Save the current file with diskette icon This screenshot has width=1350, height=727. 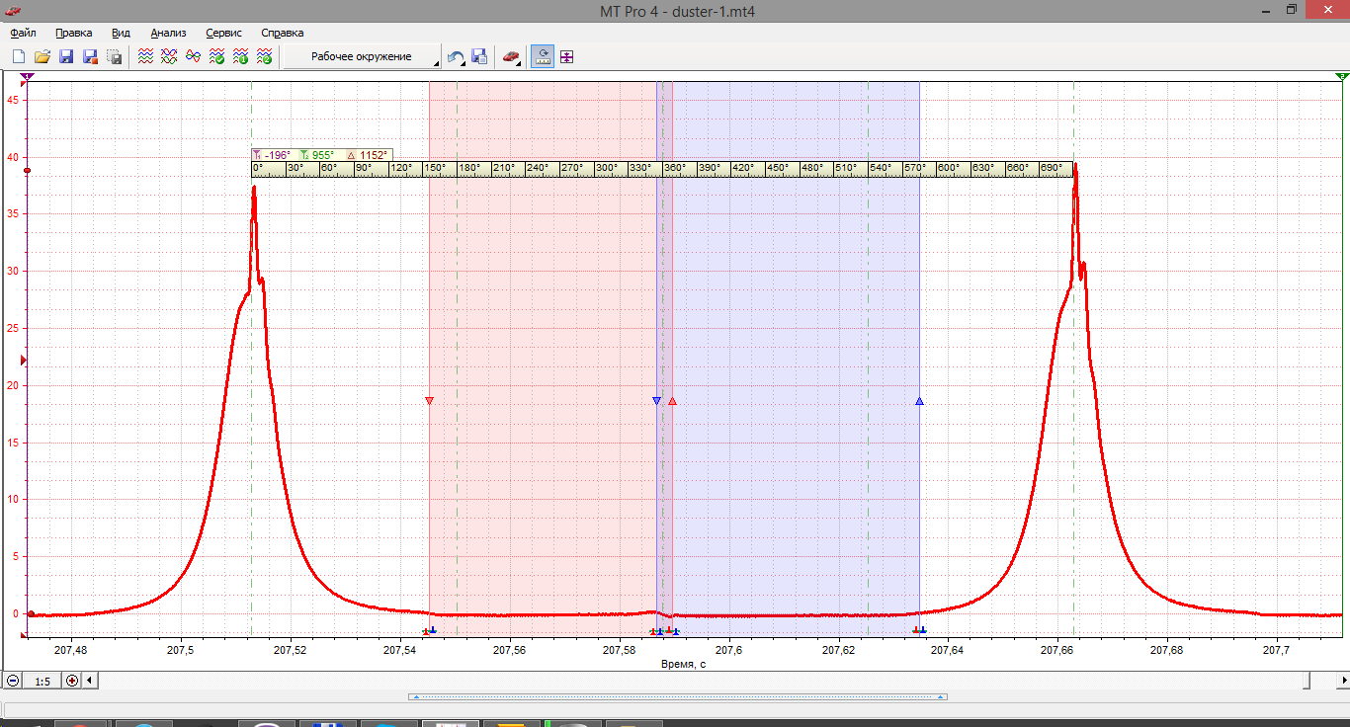coord(66,57)
